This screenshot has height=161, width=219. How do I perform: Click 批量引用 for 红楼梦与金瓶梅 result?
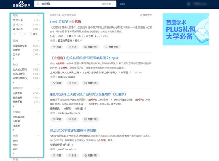click(x=90, y=47)
